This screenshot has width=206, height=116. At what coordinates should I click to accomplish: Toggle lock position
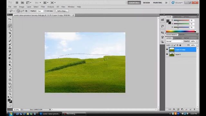177,45
